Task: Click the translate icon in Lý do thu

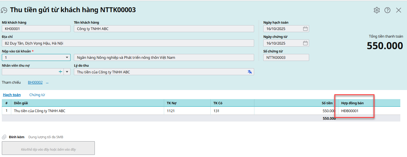Action: [250, 72]
